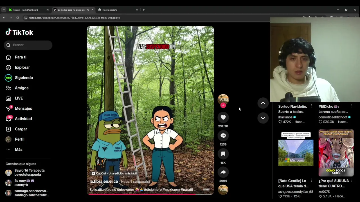
Task: Open xe0075 profile
Action: (x=324, y=192)
